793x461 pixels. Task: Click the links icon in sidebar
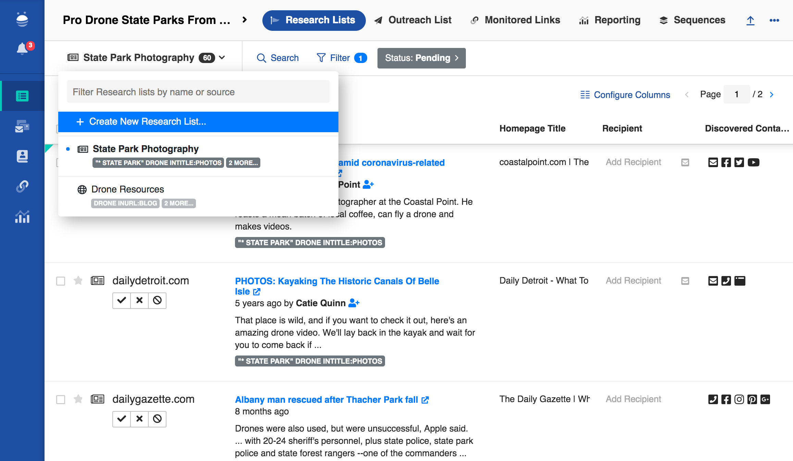coord(22,186)
